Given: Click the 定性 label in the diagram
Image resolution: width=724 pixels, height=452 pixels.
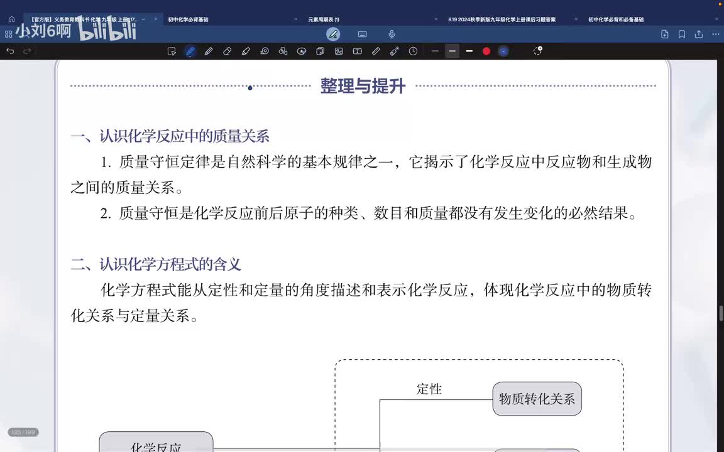Looking at the screenshot, I should (429, 389).
